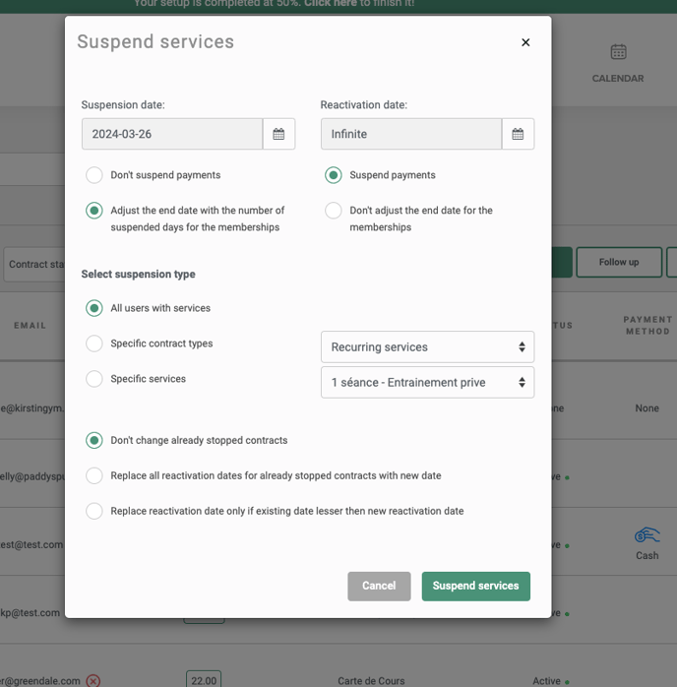Click the Reactivation date field showing Infinite
Viewport: 677px width, 687px height.
click(411, 134)
